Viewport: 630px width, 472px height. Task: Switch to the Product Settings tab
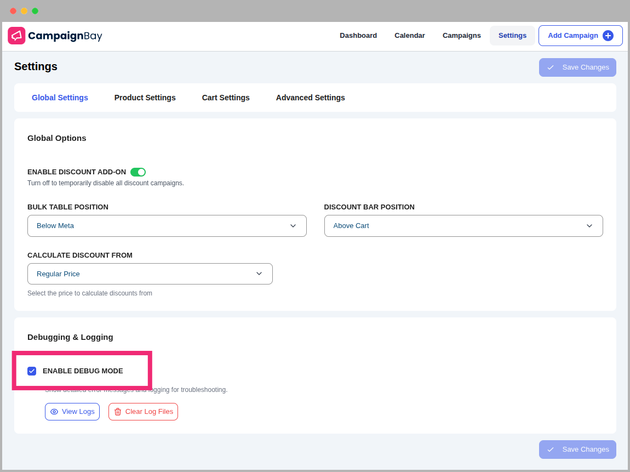coord(145,98)
